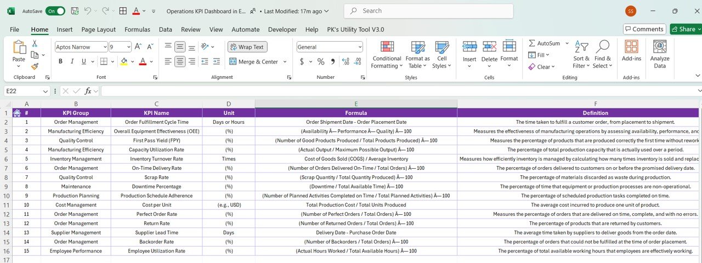Click the Comments button

(x=644, y=29)
